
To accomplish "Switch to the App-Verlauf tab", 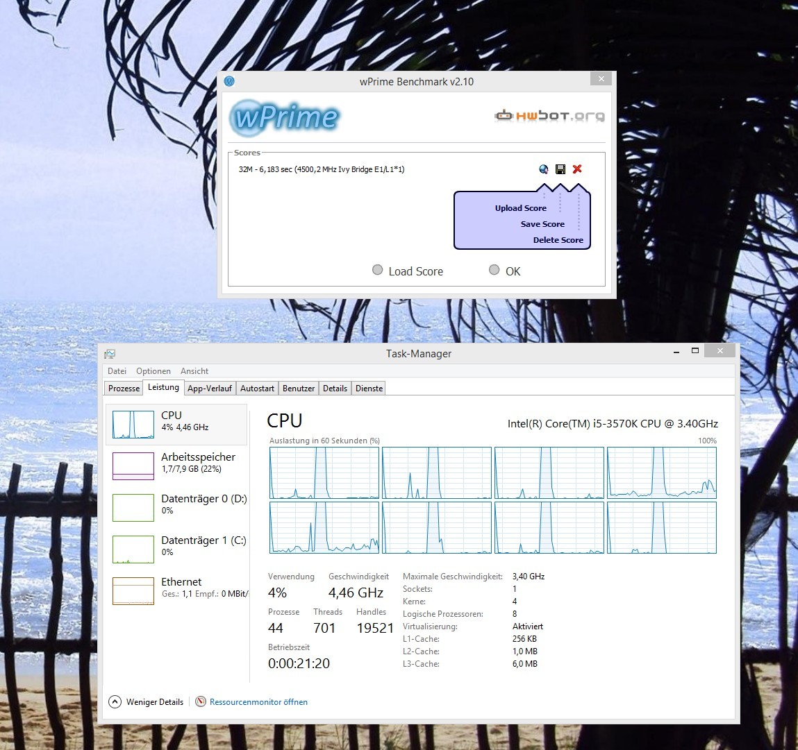I will tap(210, 389).
